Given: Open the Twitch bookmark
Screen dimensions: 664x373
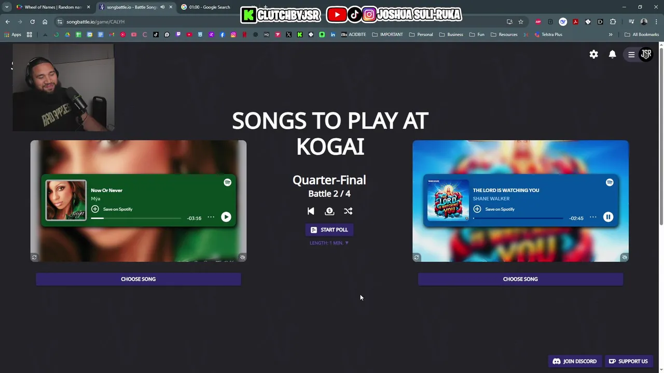Looking at the screenshot, I should pyautogui.click(x=178, y=35).
